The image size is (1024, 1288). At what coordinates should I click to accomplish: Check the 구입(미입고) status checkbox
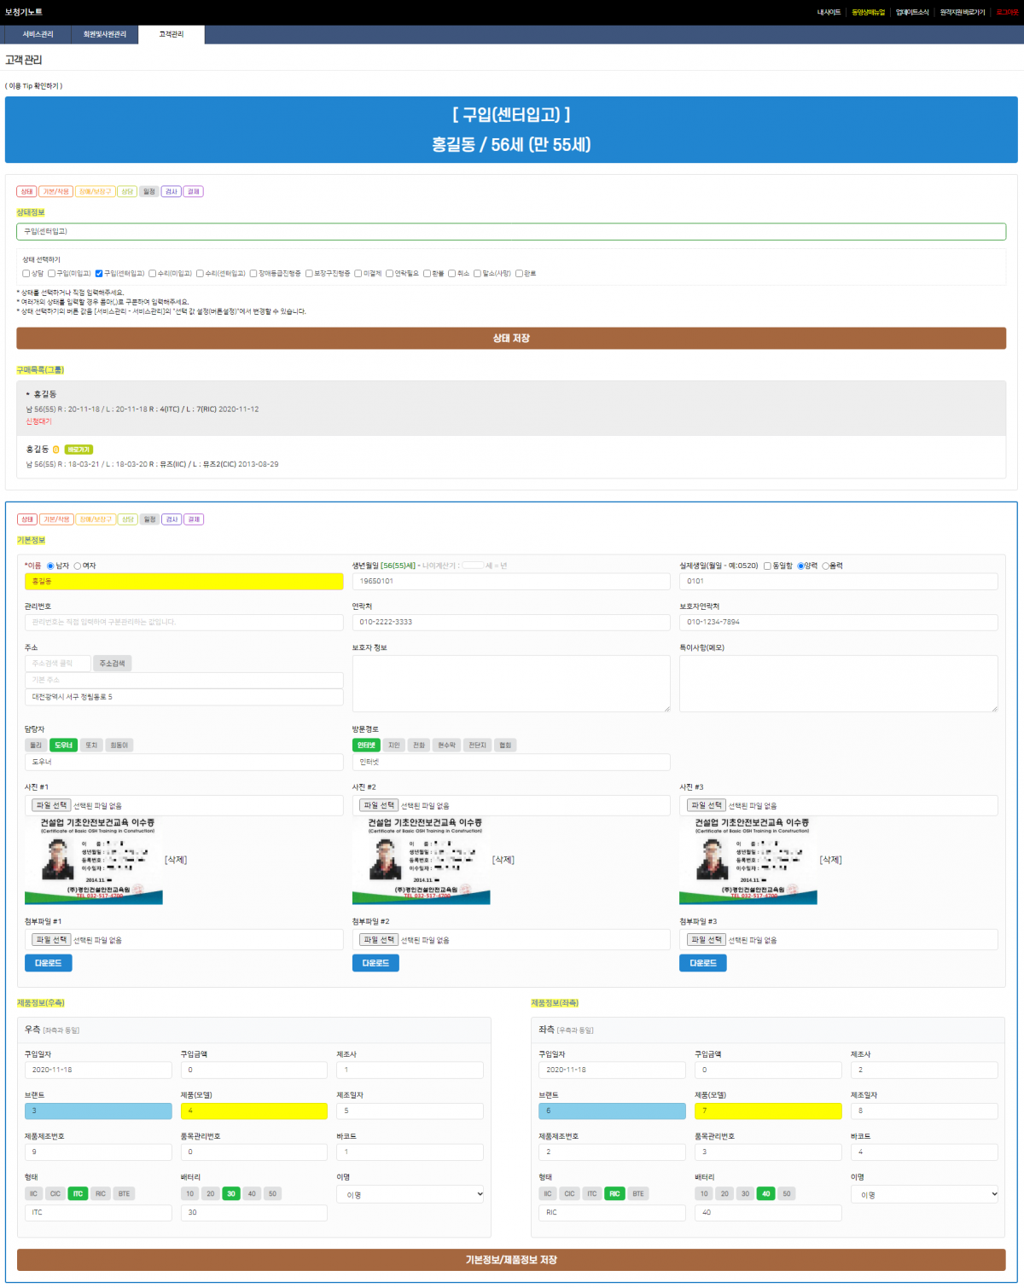pyautogui.click(x=52, y=274)
